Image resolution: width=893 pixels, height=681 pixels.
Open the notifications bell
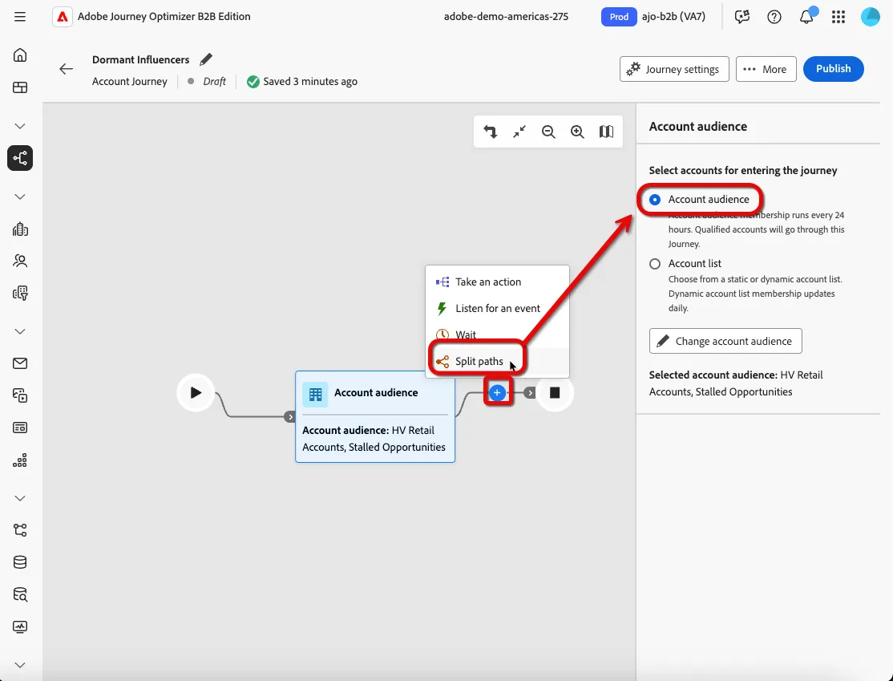[x=806, y=17]
